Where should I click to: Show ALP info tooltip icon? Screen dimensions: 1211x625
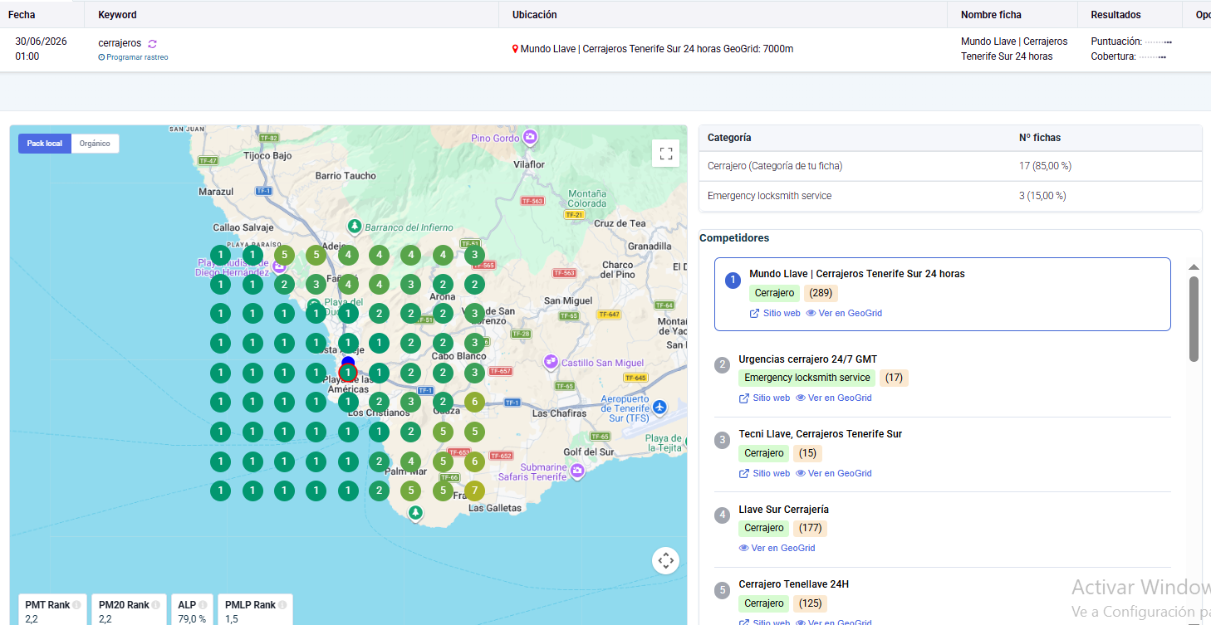click(203, 605)
